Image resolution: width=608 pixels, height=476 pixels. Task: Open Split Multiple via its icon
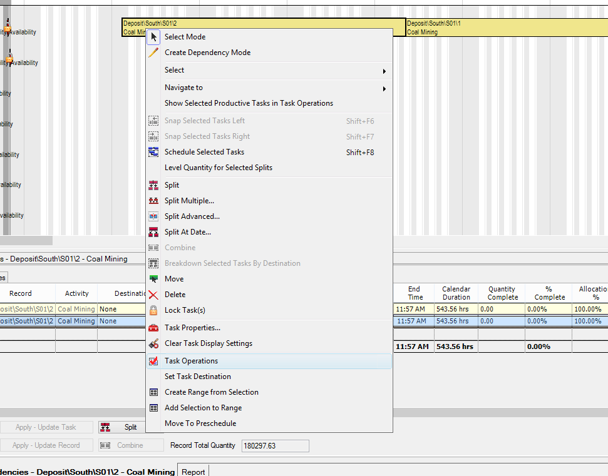(x=153, y=200)
